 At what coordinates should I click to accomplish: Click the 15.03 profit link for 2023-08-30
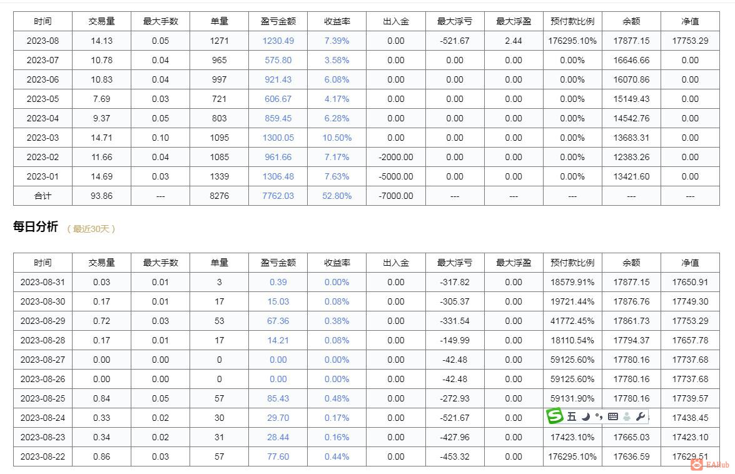click(x=278, y=301)
